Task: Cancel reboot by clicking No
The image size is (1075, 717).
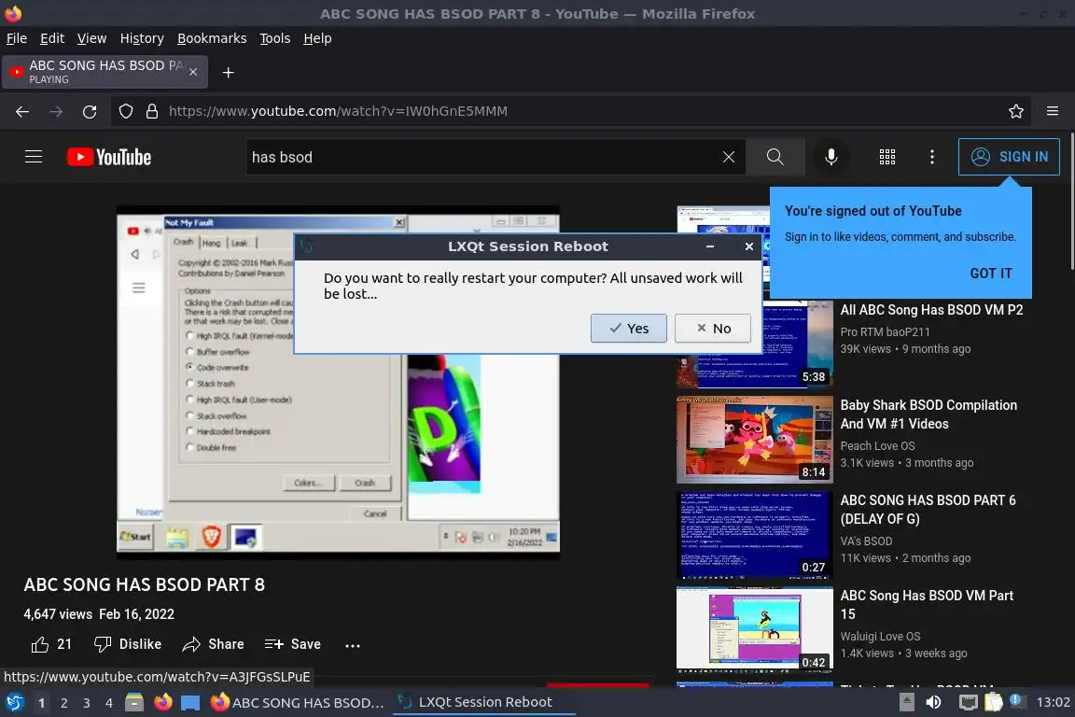Action: pos(713,329)
